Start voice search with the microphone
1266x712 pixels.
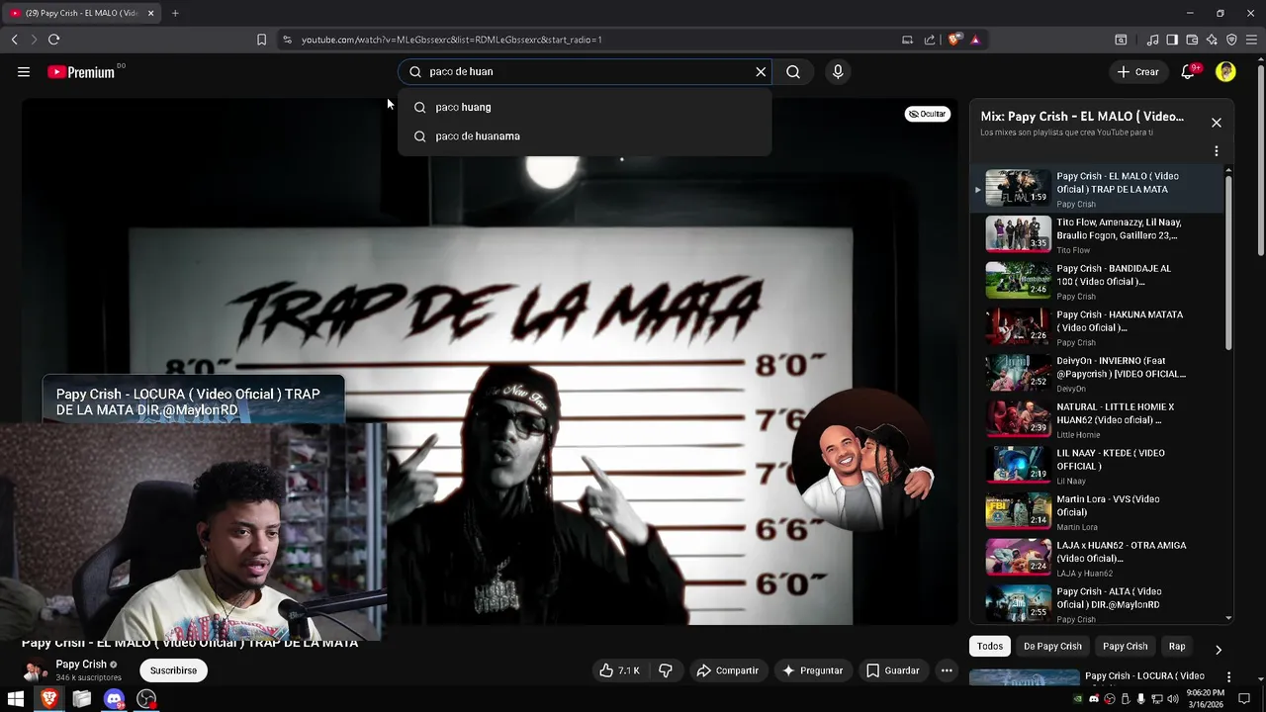pyautogui.click(x=838, y=71)
